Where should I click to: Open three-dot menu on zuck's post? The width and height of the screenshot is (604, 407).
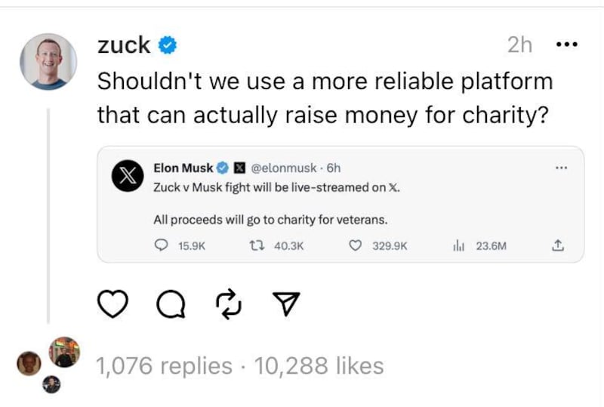click(x=565, y=45)
